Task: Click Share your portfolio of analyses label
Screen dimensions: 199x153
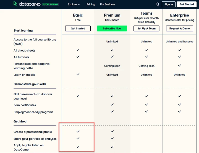Action: coord(35,139)
